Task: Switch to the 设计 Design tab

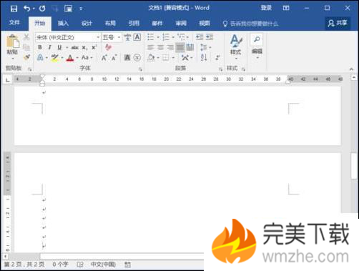Action: click(x=87, y=23)
